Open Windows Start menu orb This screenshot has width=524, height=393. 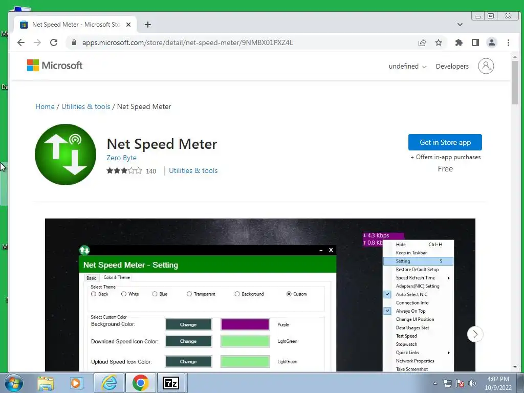pos(13,383)
